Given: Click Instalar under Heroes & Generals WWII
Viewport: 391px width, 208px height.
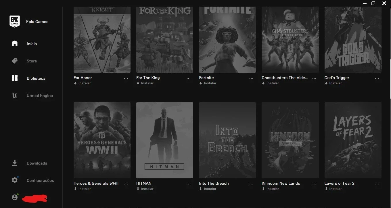Looking at the screenshot, I should point(85,189).
